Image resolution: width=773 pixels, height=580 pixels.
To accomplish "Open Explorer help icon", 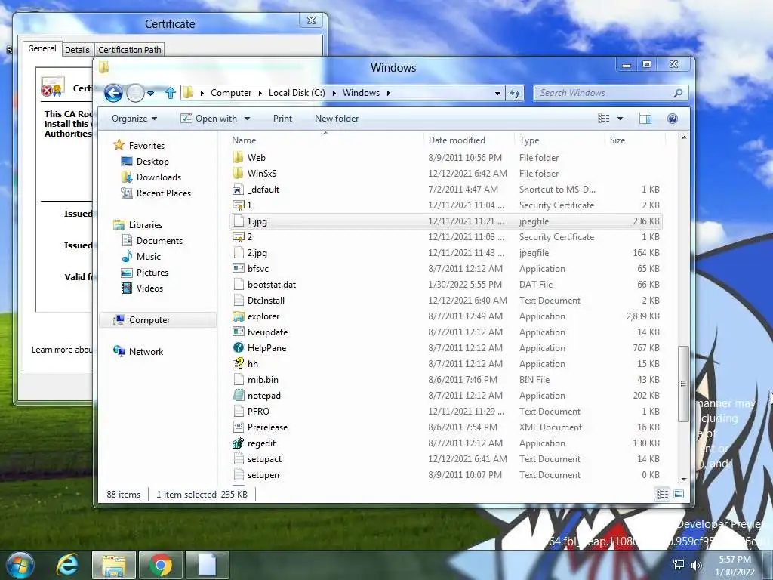I will pyautogui.click(x=673, y=119).
